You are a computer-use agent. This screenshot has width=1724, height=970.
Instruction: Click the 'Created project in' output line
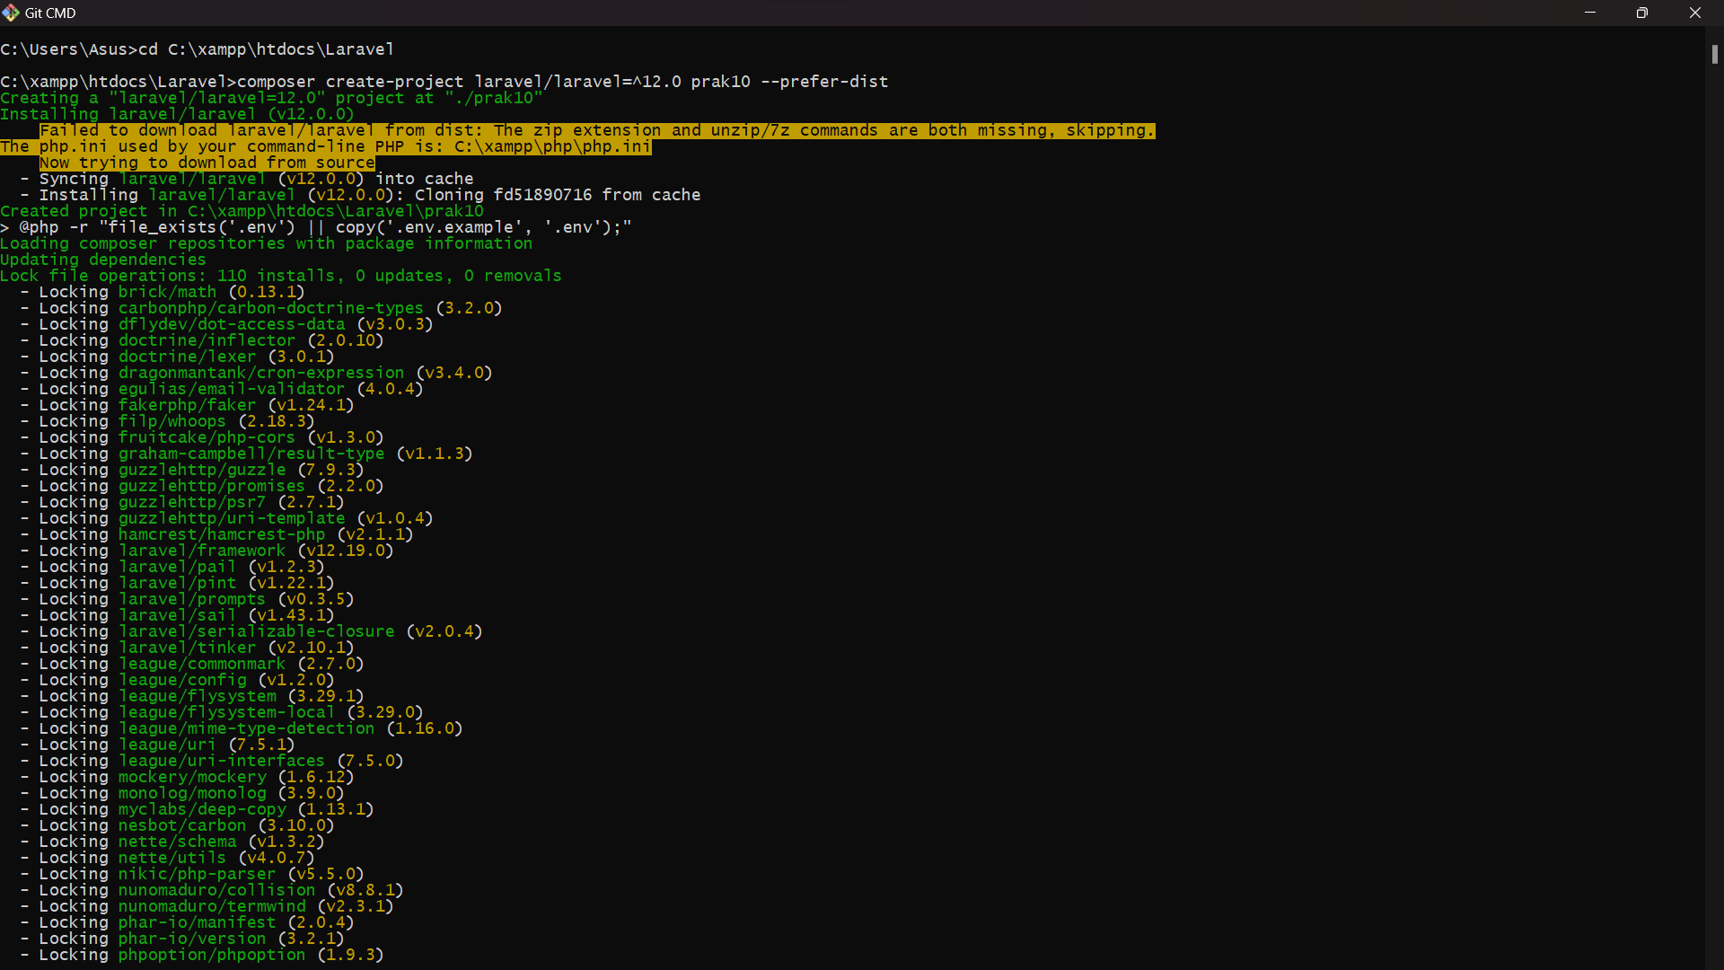242,211
